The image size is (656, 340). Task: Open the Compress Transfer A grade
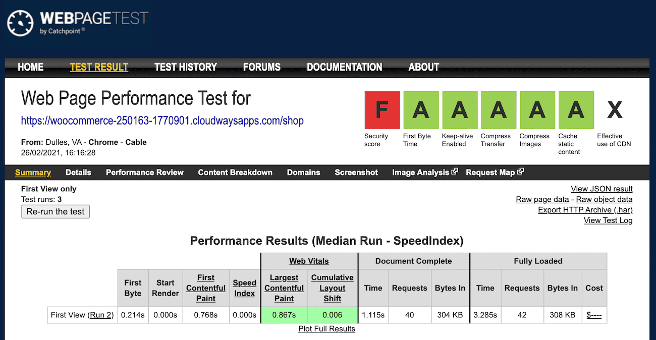(499, 110)
